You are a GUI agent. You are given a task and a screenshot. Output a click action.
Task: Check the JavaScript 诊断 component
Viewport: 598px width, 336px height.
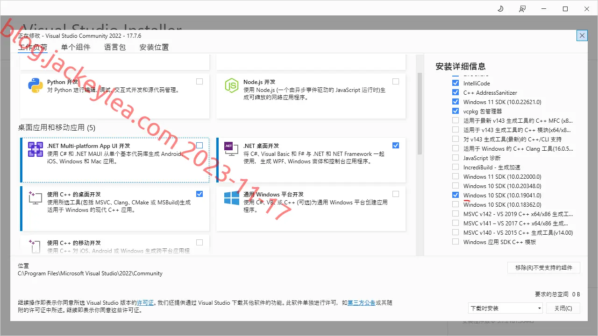456,158
